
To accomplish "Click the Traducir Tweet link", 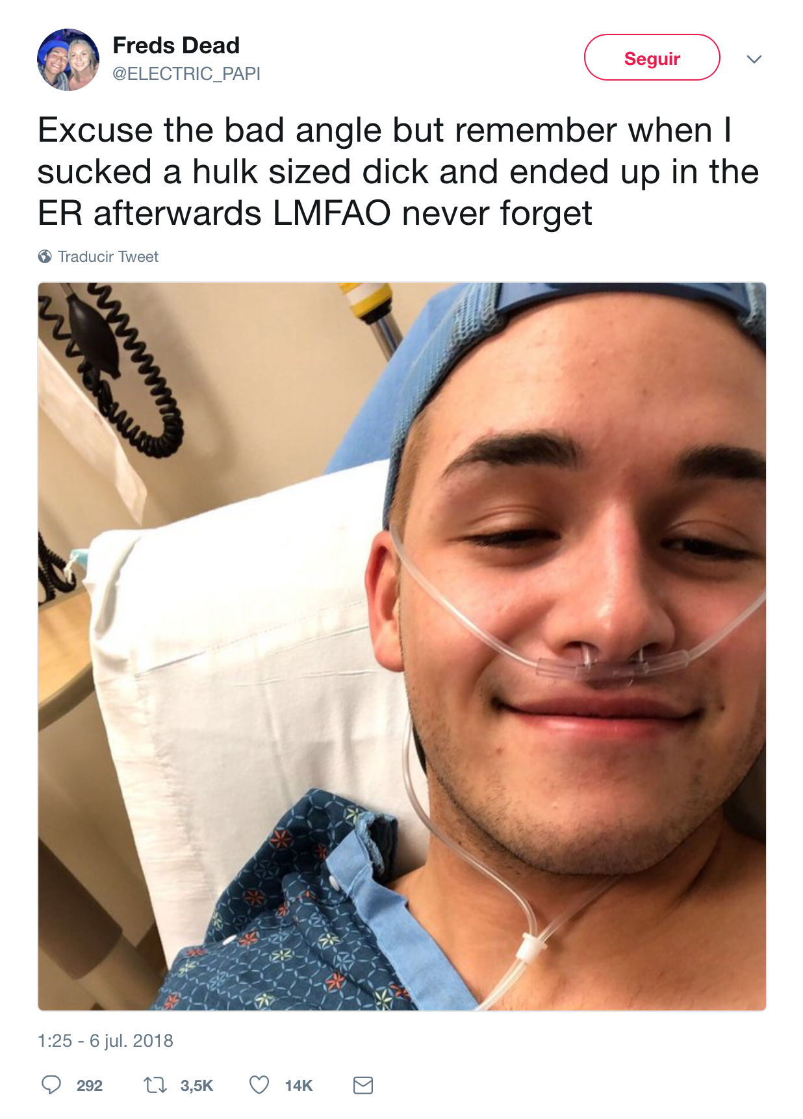I will pos(108,257).
